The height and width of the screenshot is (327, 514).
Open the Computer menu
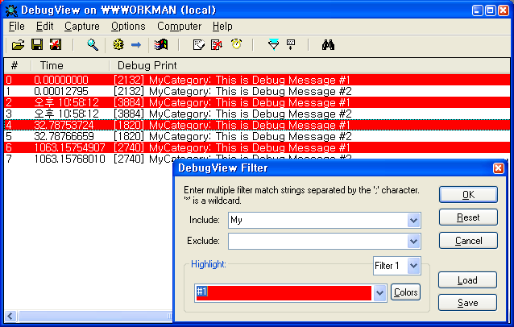pos(180,27)
